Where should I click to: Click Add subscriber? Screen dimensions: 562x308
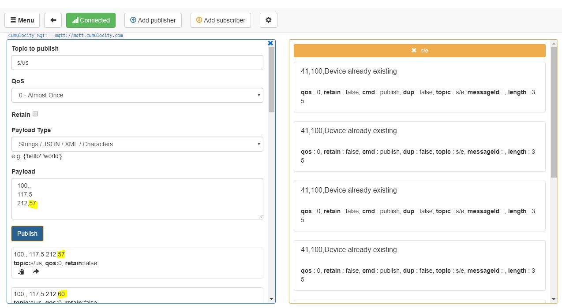(x=221, y=20)
